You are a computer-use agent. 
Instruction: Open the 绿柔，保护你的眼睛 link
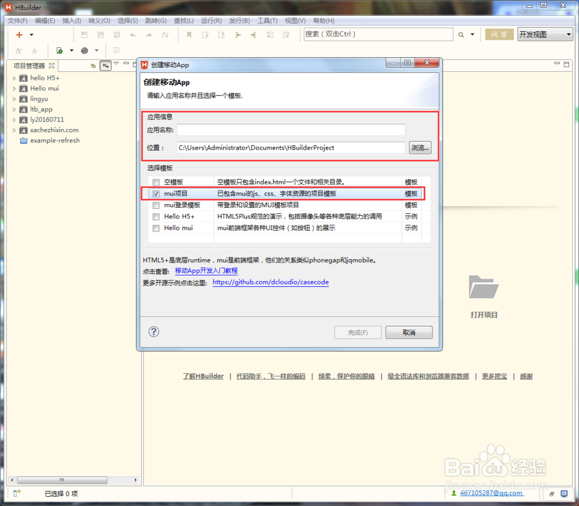point(346,376)
